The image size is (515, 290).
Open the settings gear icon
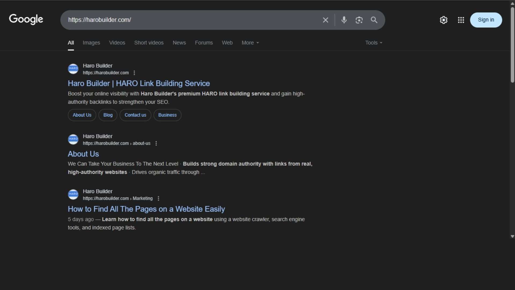444,20
